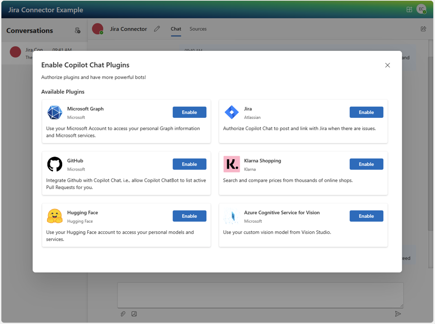Click 'Use your Microsoft Account to access' description
This screenshot has width=435, height=324.
click(123, 132)
